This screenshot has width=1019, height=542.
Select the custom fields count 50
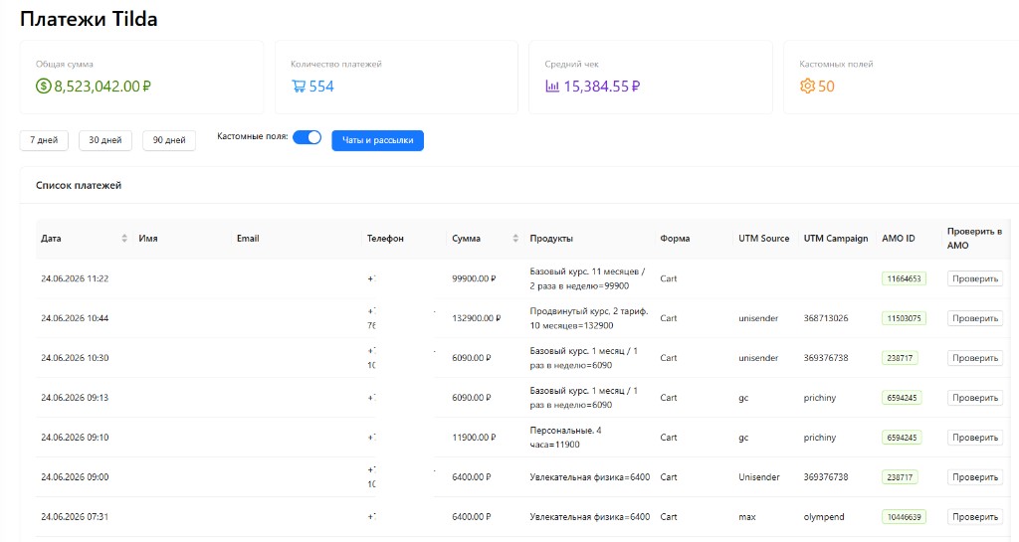826,87
